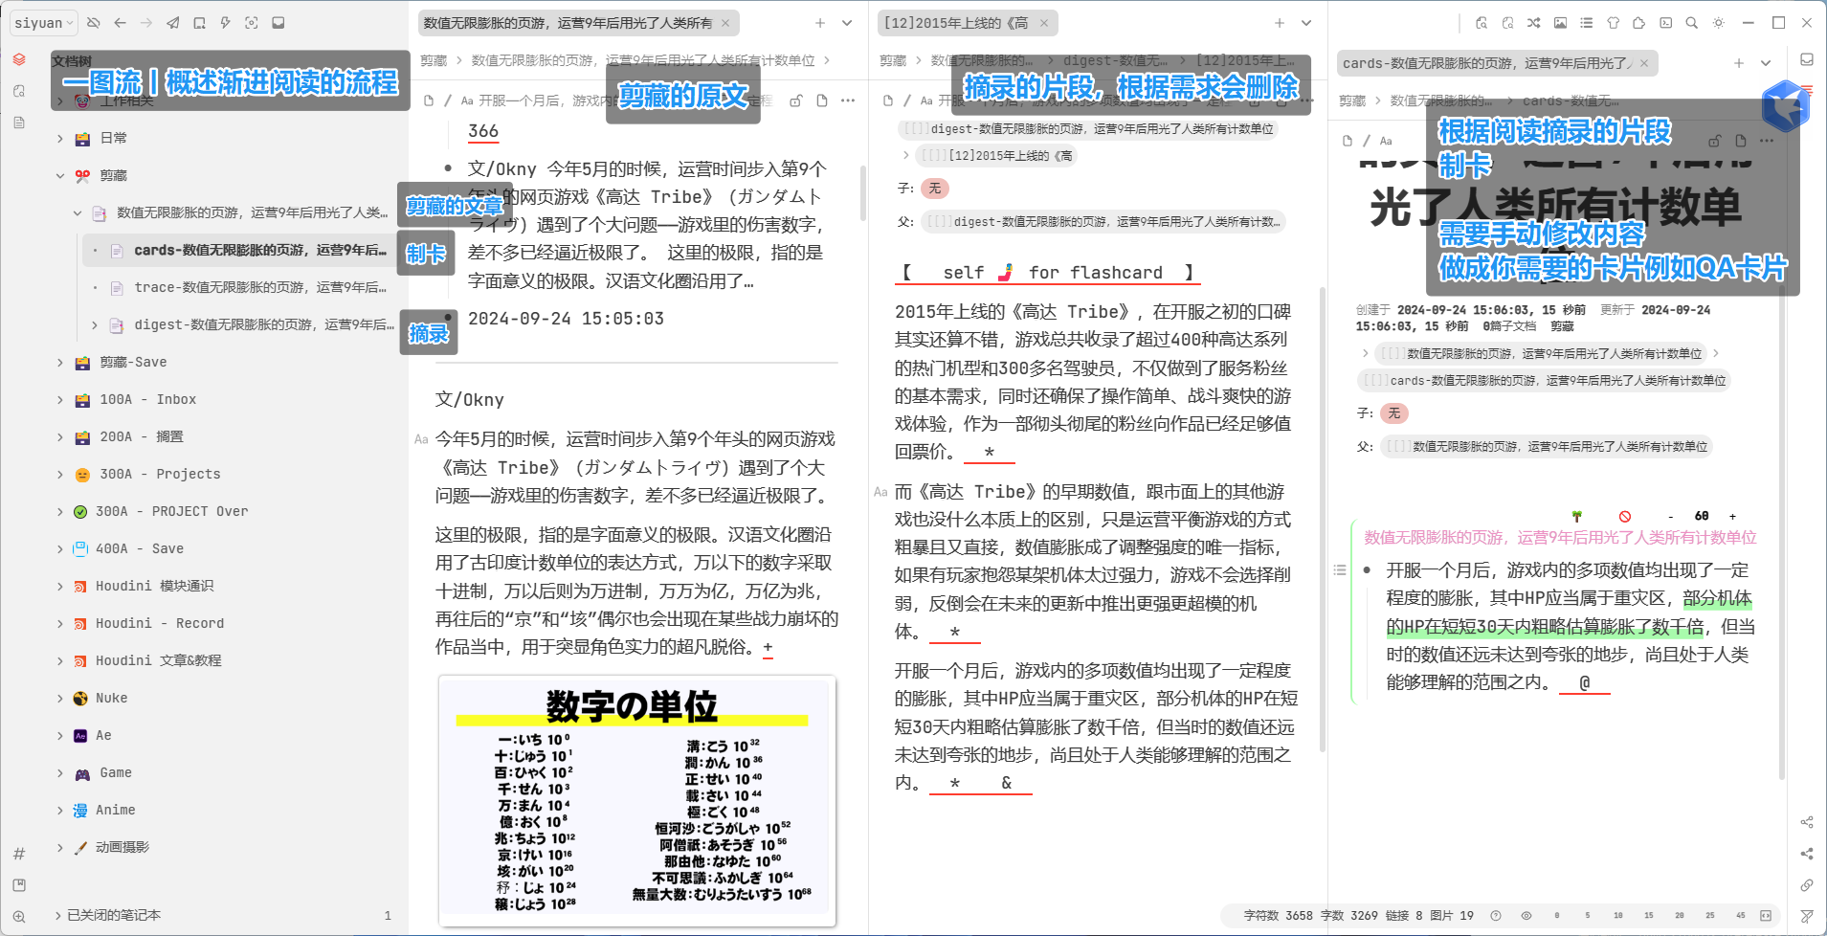1827x936 pixels.
Task: Select the 15 value in the status bar
Action: (1648, 916)
